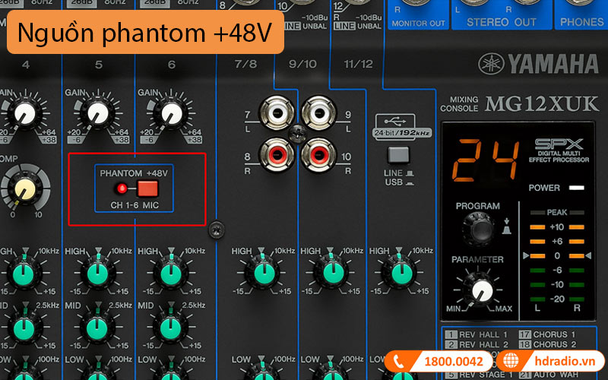
Task: Click the yellow COMP knob
Action: (26, 190)
